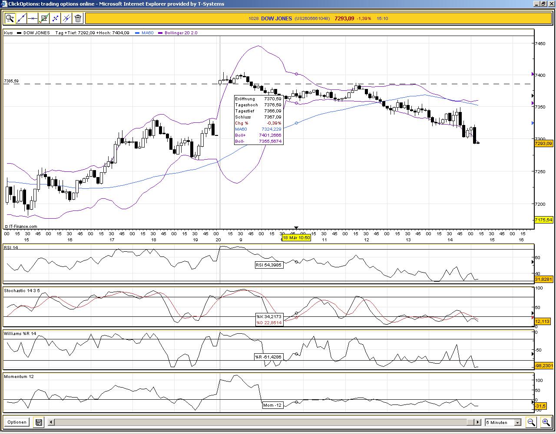Click the %D 22,8514 value label
556x434 pixels.
click(x=269, y=322)
